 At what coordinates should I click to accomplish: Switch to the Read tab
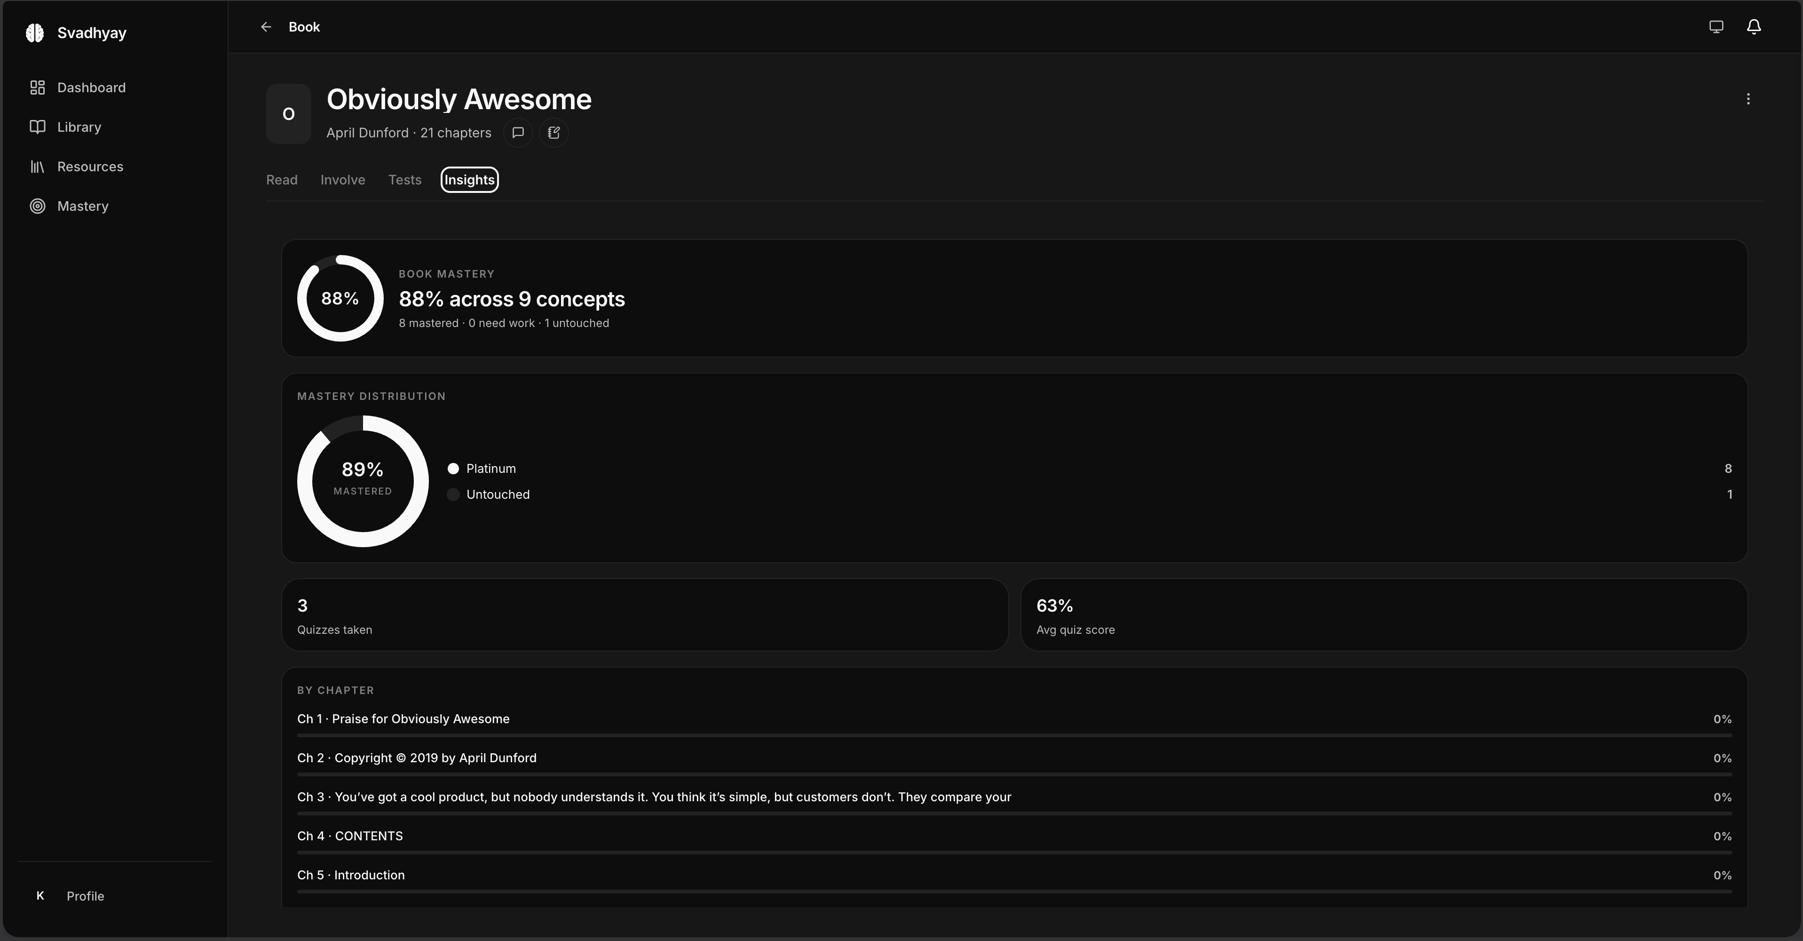tap(281, 180)
